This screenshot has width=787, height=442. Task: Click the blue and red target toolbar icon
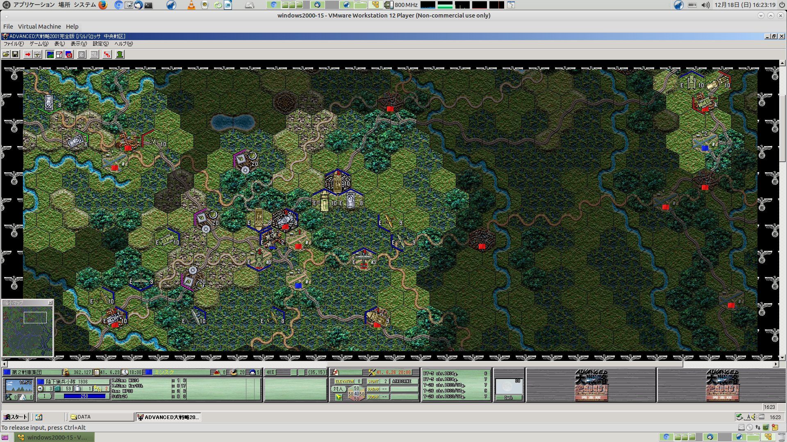69,54
